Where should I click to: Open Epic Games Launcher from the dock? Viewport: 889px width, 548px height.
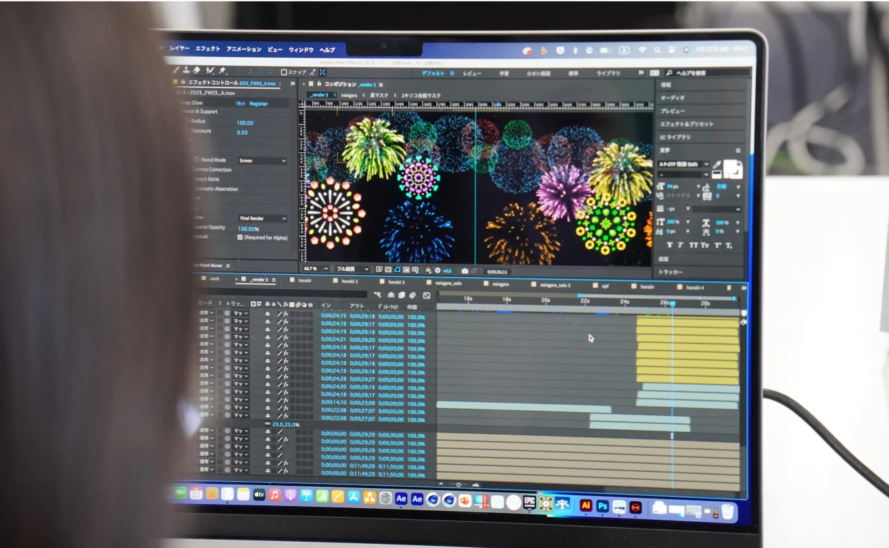[x=530, y=503]
